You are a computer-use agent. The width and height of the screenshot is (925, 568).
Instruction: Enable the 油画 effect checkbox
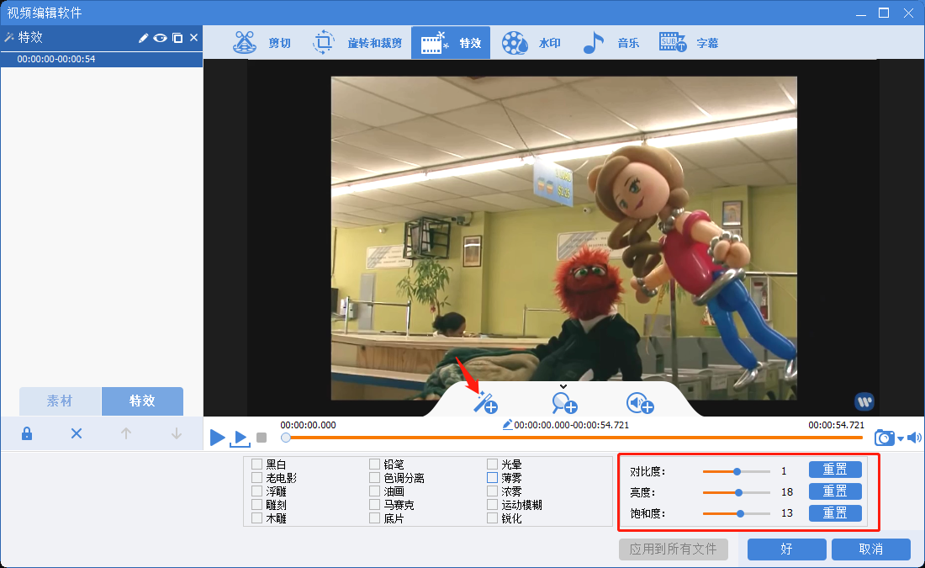pyautogui.click(x=374, y=491)
